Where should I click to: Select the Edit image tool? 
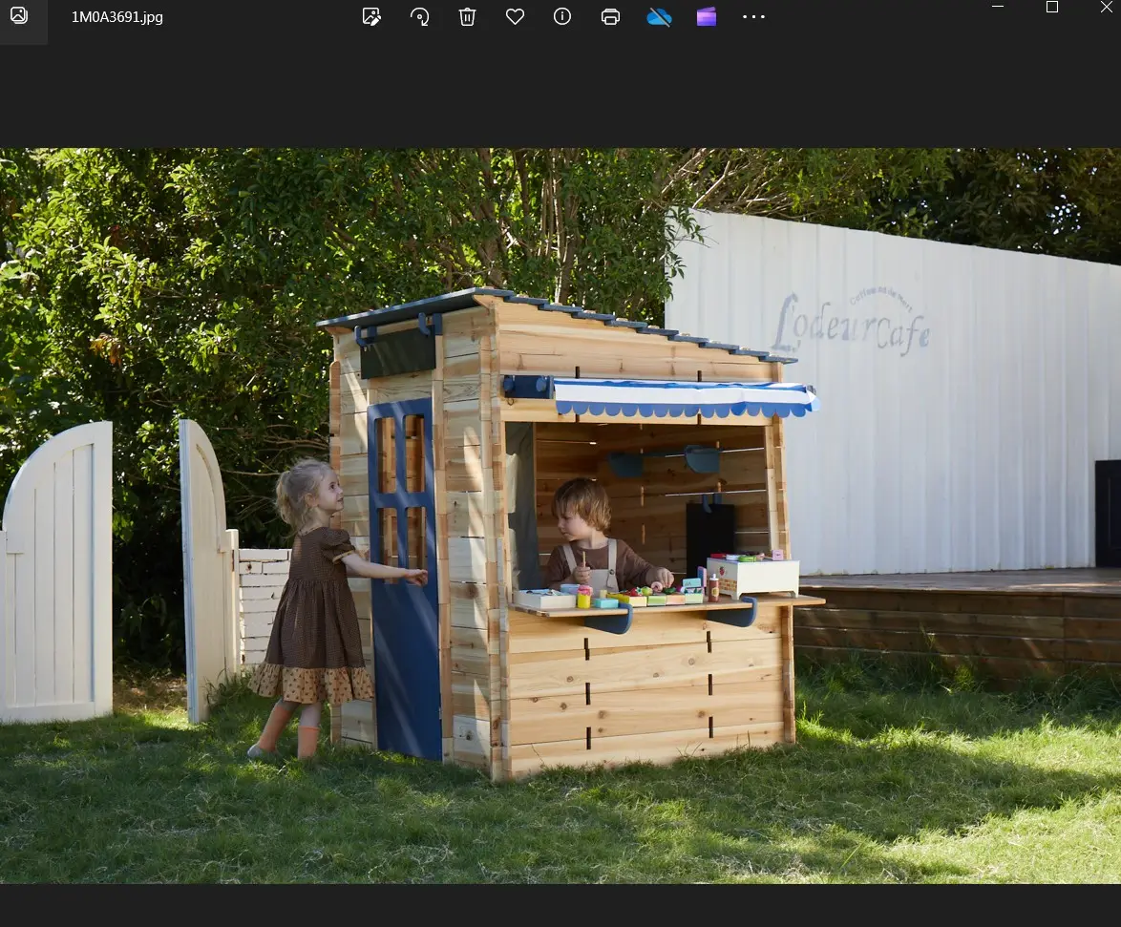click(x=371, y=16)
